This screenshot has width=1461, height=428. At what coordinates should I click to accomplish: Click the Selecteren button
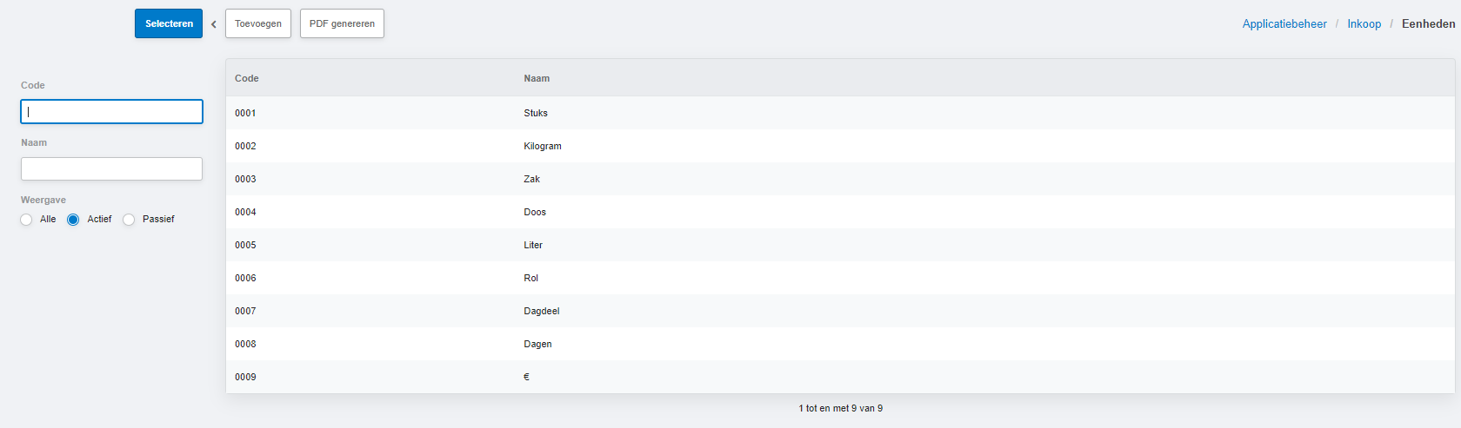click(x=169, y=23)
